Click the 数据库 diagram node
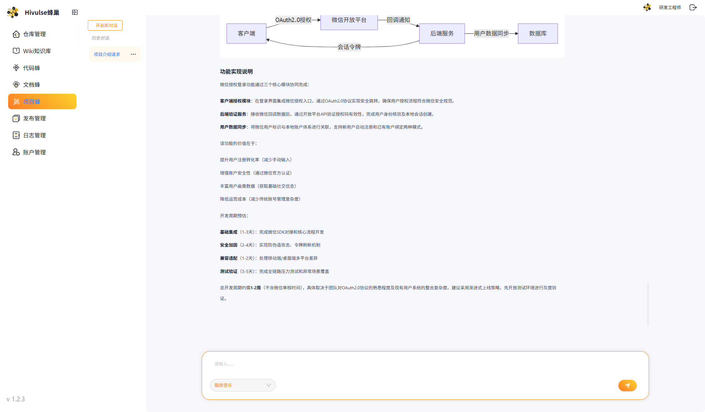 (538, 33)
